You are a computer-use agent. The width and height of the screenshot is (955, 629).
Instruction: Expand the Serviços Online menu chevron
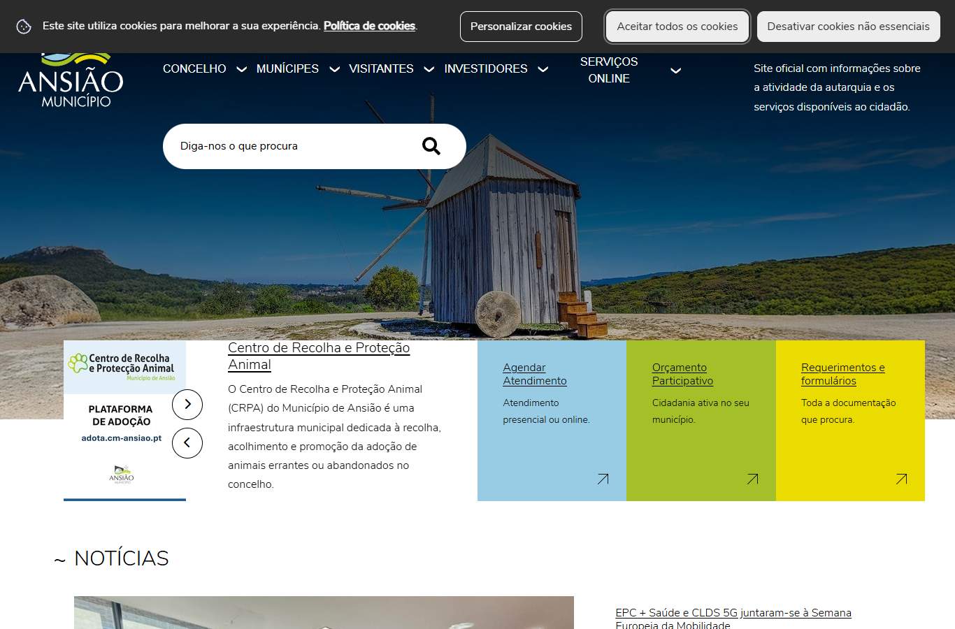(x=676, y=70)
